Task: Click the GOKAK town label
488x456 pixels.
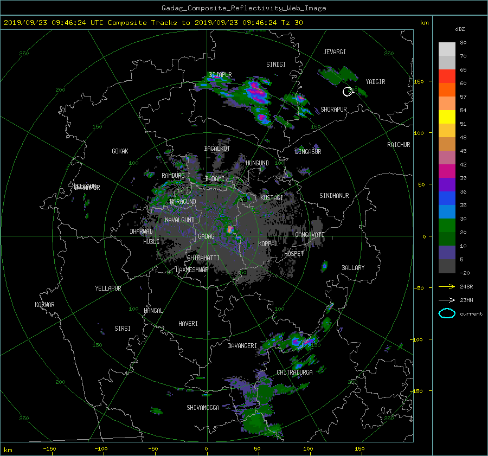Action: (x=120, y=151)
